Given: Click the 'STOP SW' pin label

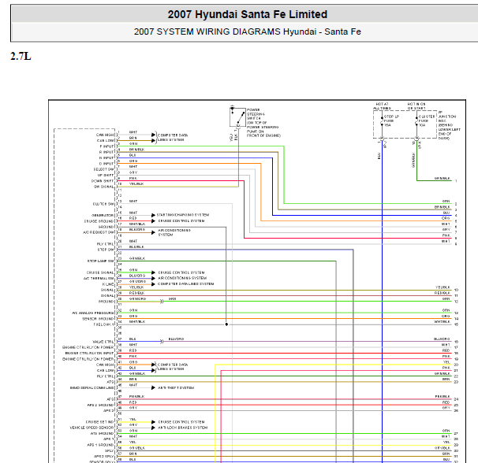Looking at the screenshot, I should point(106,250).
